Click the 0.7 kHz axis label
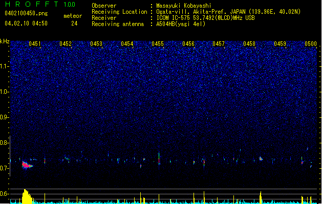This screenshot has width=322, height=204. coord(5,168)
